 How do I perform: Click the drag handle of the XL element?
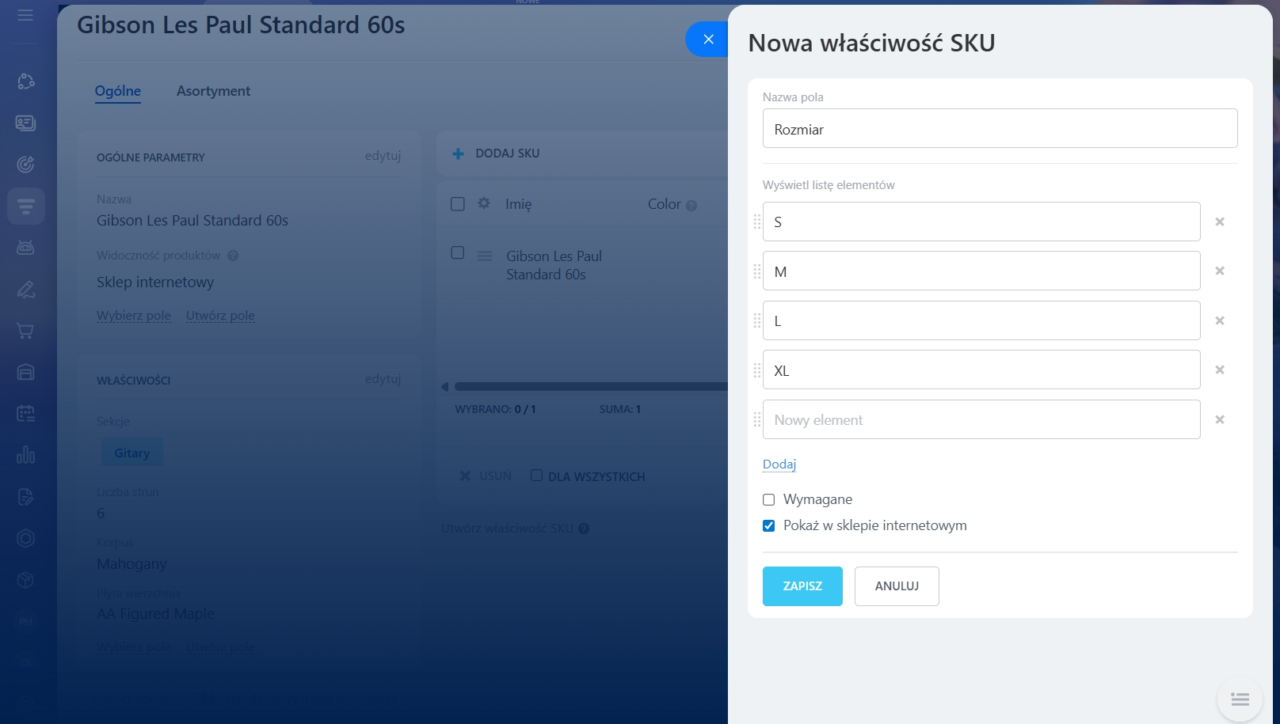click(x=757, y=370)
